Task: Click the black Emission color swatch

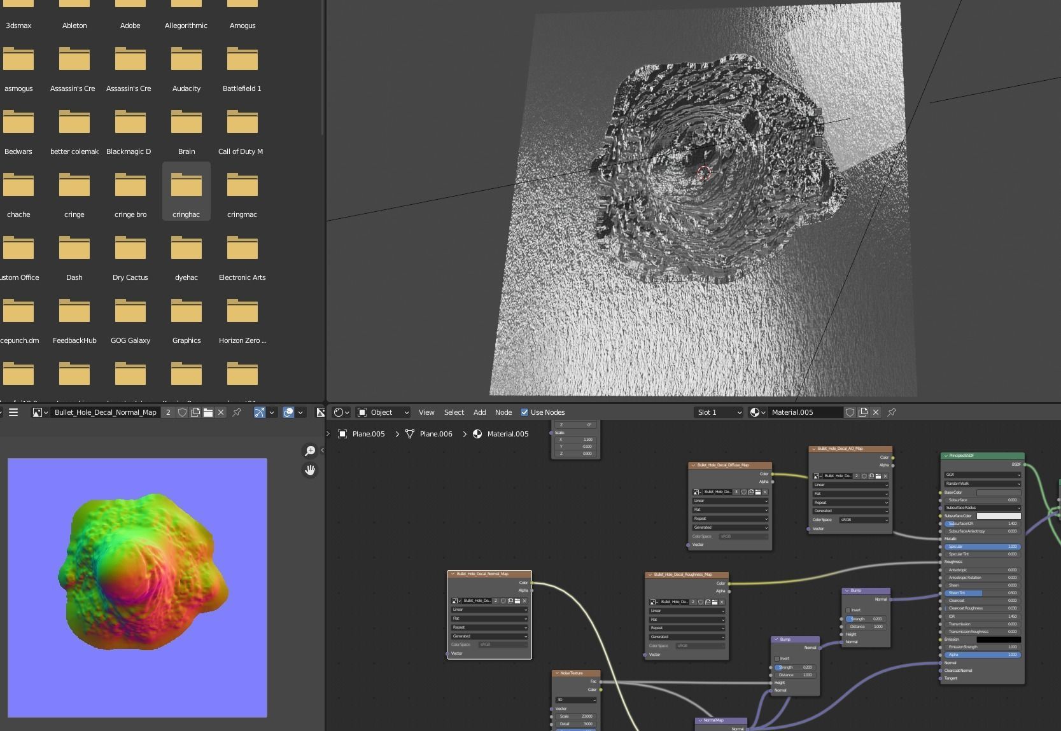Action: coord(999,639)
